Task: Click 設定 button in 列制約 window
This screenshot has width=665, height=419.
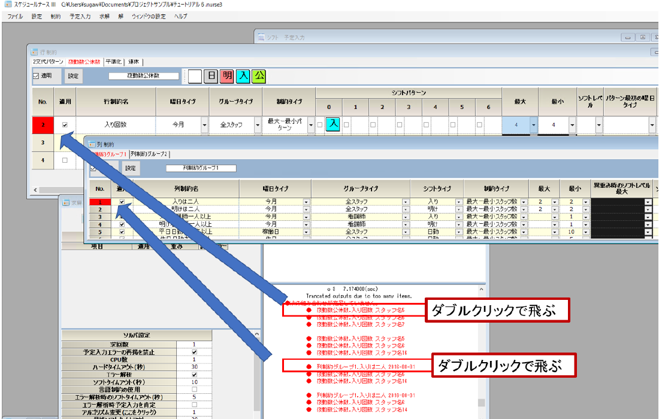Action: pyautogui.click(x=131, y=168)
